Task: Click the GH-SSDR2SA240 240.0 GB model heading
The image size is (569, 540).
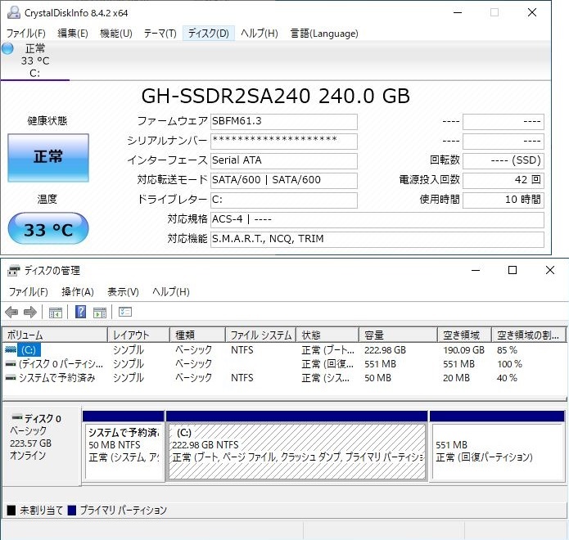Action: point(276,96)
